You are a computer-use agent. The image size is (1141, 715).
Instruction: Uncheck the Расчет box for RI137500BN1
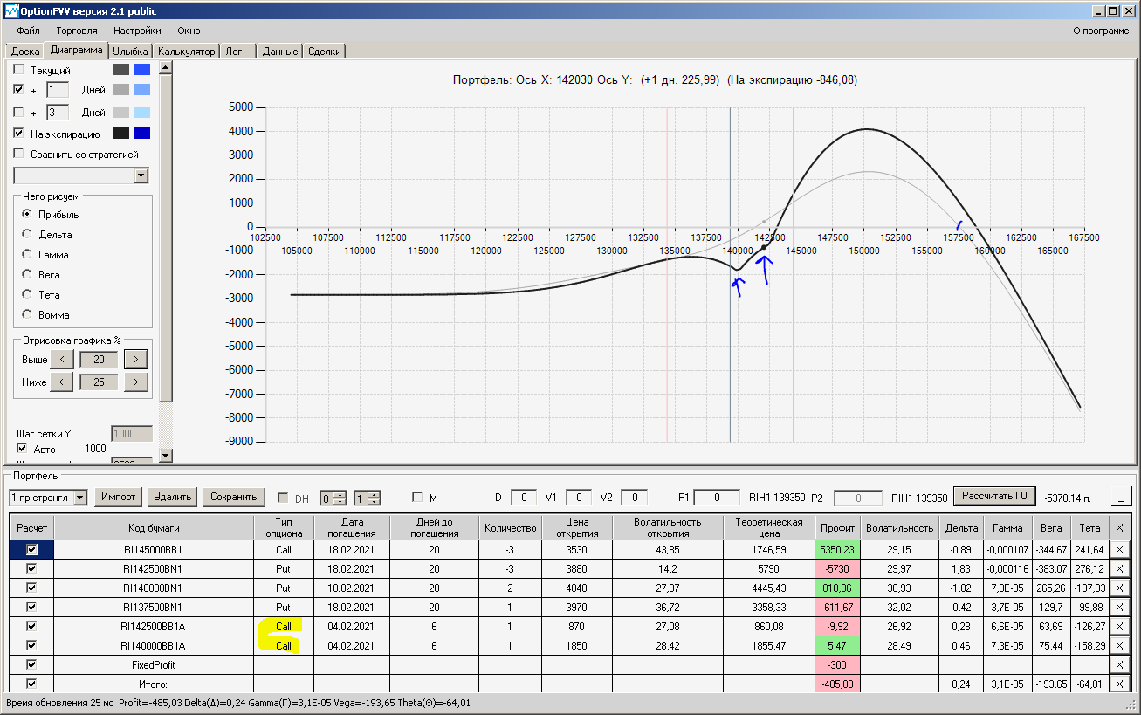32,608
